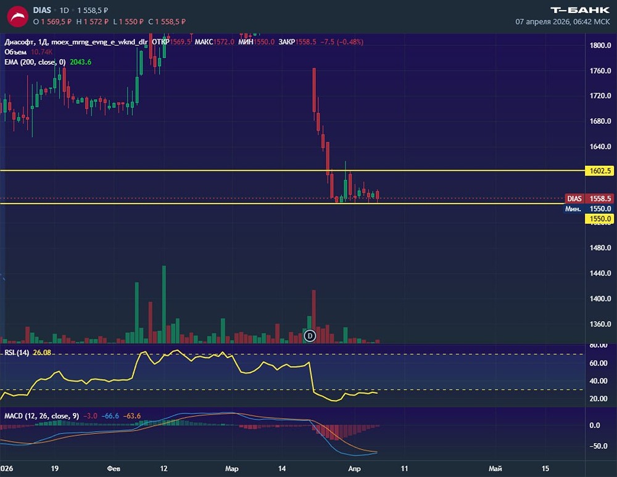Image resolution: width=617 pixels, height=477 pixels.
Task: Click the Фев label on time axis
Action: (x=114, y=469)
